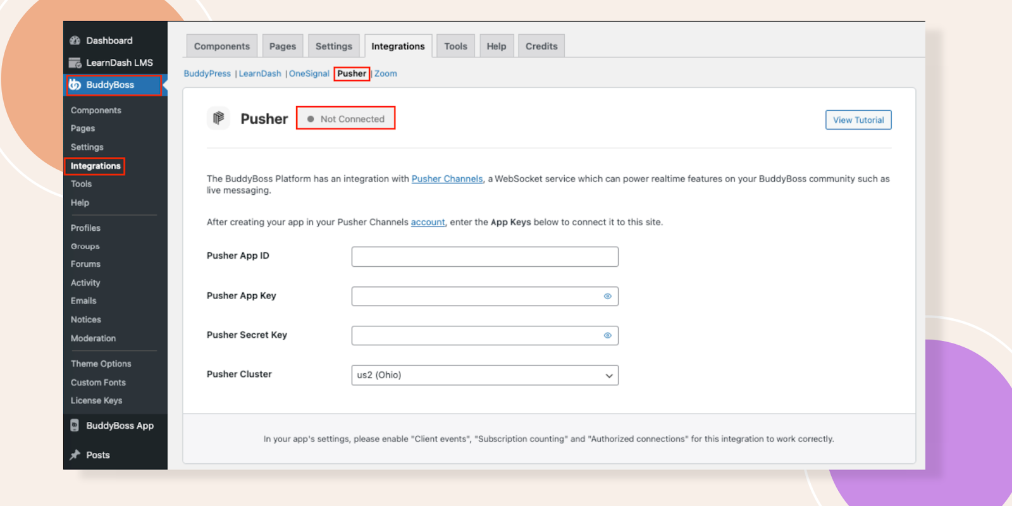Focus the Pusher Secret Key field
The height and width of the screenshot is (506, 1012).
click(485, 335)
